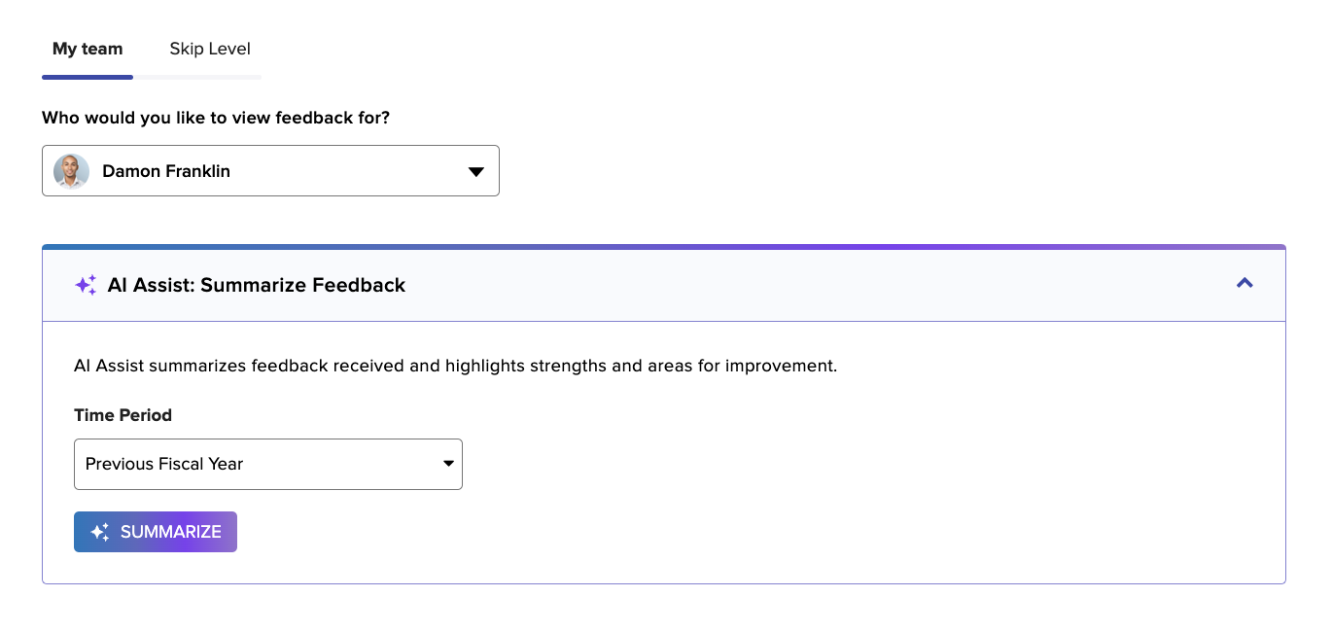Select the My team tab

(88, 49)
